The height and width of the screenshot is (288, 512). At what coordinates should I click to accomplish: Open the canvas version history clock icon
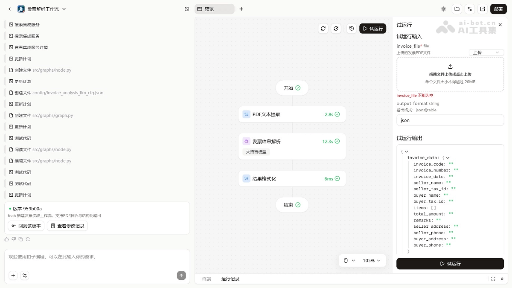[351, 29]
